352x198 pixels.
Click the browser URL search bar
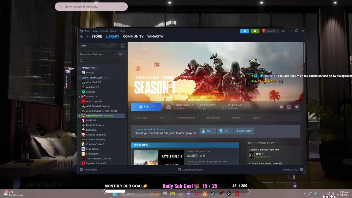click(x=91, y=7)
